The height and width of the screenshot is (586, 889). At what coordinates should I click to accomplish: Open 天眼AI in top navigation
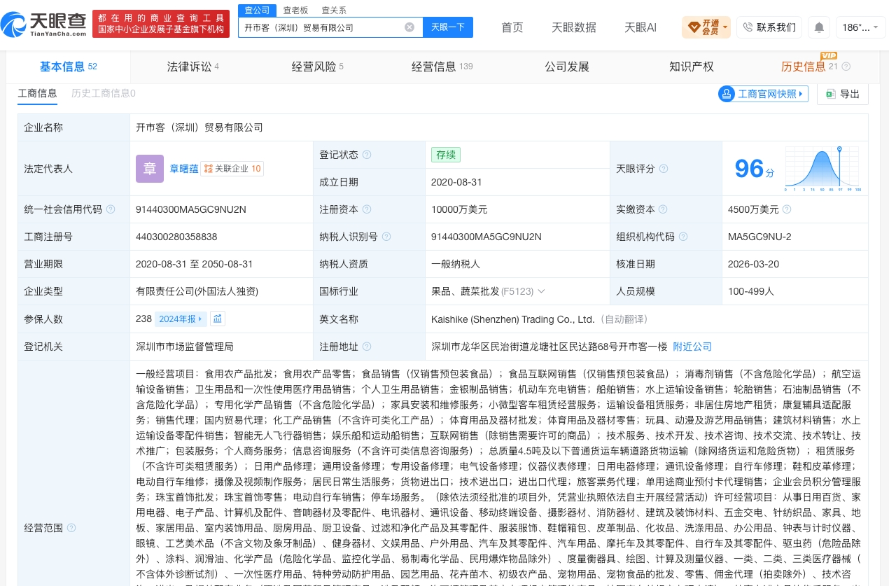click(x=640, y=27)
